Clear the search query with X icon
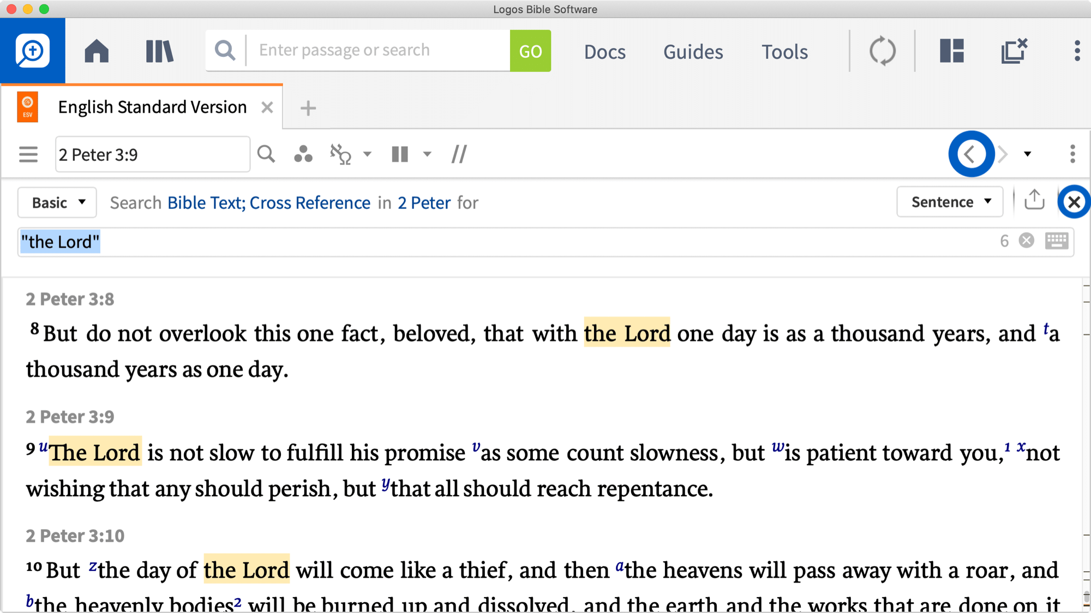Viewport: 1091px width, 613px height. 1027,241
